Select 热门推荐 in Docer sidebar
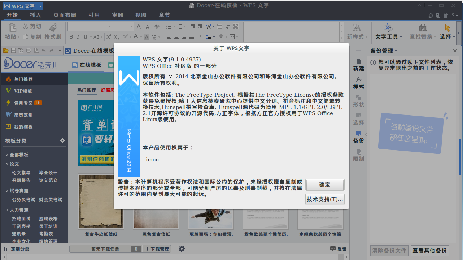Screen dimensions: 463x260 (x=34, y=79)
